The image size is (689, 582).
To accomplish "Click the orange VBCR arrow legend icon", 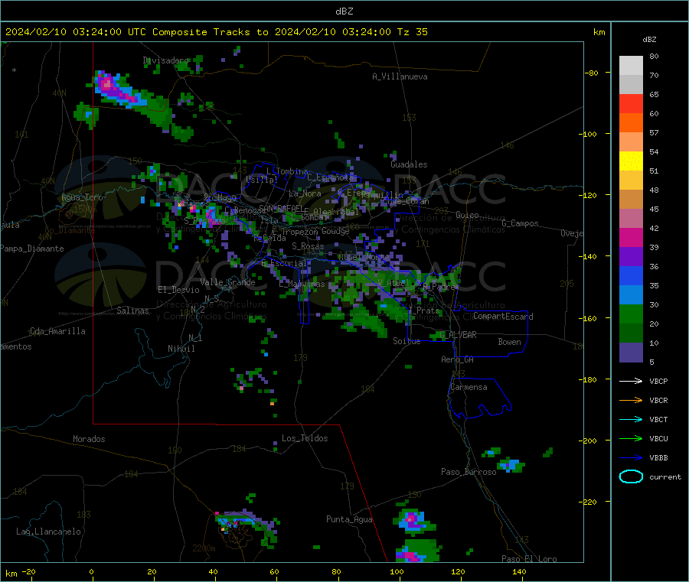I will pyautogui.click(x=631, y=400).
